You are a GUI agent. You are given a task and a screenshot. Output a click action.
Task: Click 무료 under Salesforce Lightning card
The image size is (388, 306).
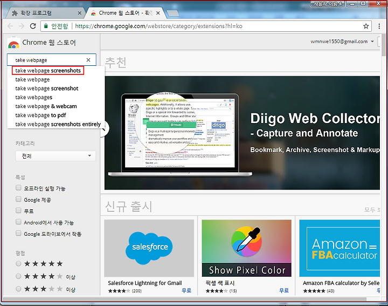point(186,291)
